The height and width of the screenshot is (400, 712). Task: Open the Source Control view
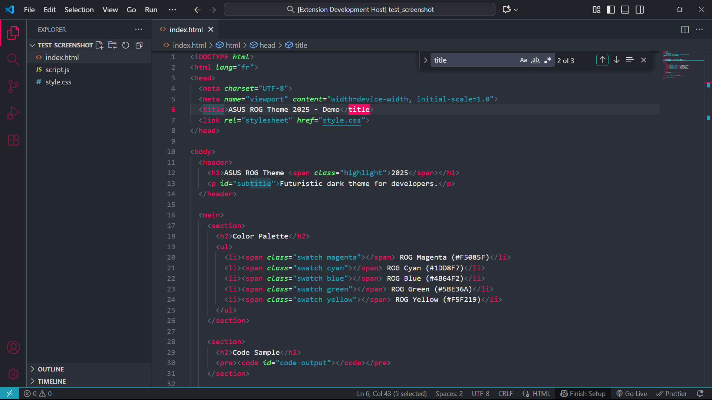pyautogui.click(x=13, y=86)
